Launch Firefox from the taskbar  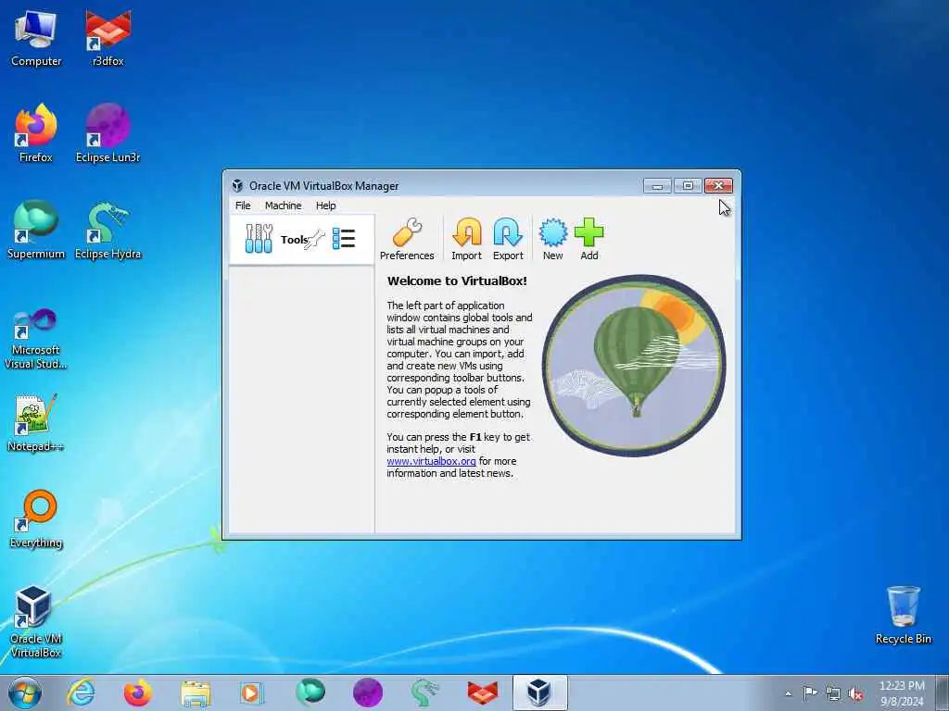pyautogui.click(x=138, y=692)
